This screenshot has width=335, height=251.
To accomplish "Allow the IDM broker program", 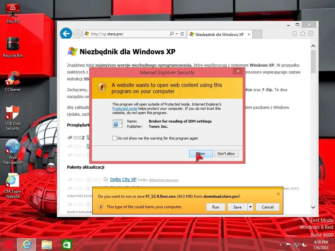I will [x=201, y=154].
